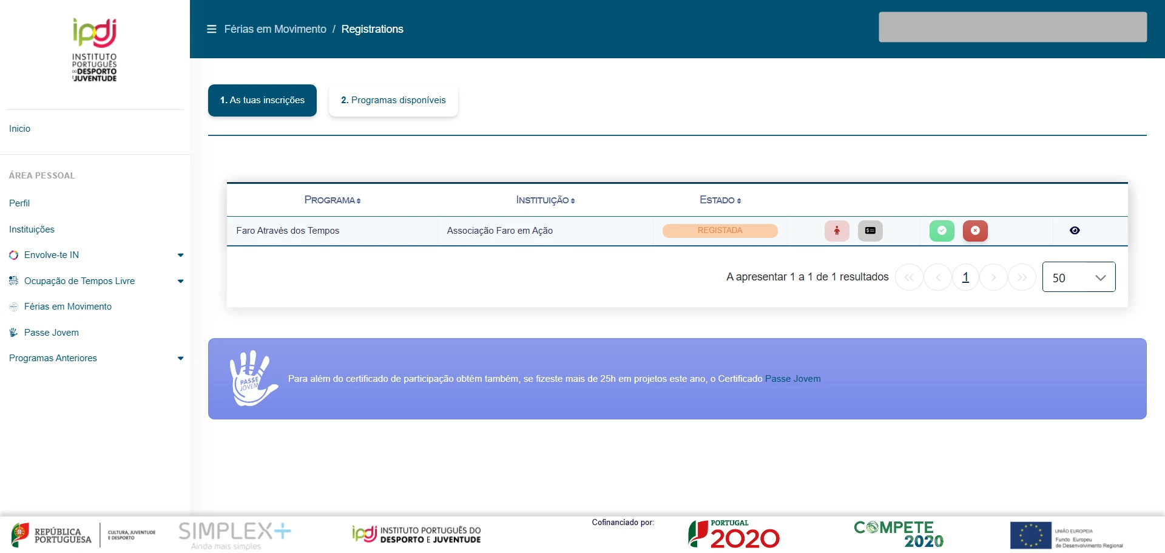Open Programas Anteriores sidebar item
The image size is (1165, 553).
pyautogui.click(x=53, y=358)
